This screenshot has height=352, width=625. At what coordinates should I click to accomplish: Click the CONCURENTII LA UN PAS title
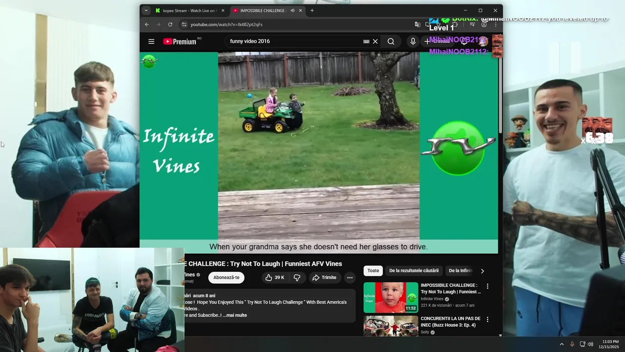coord(451,322)
